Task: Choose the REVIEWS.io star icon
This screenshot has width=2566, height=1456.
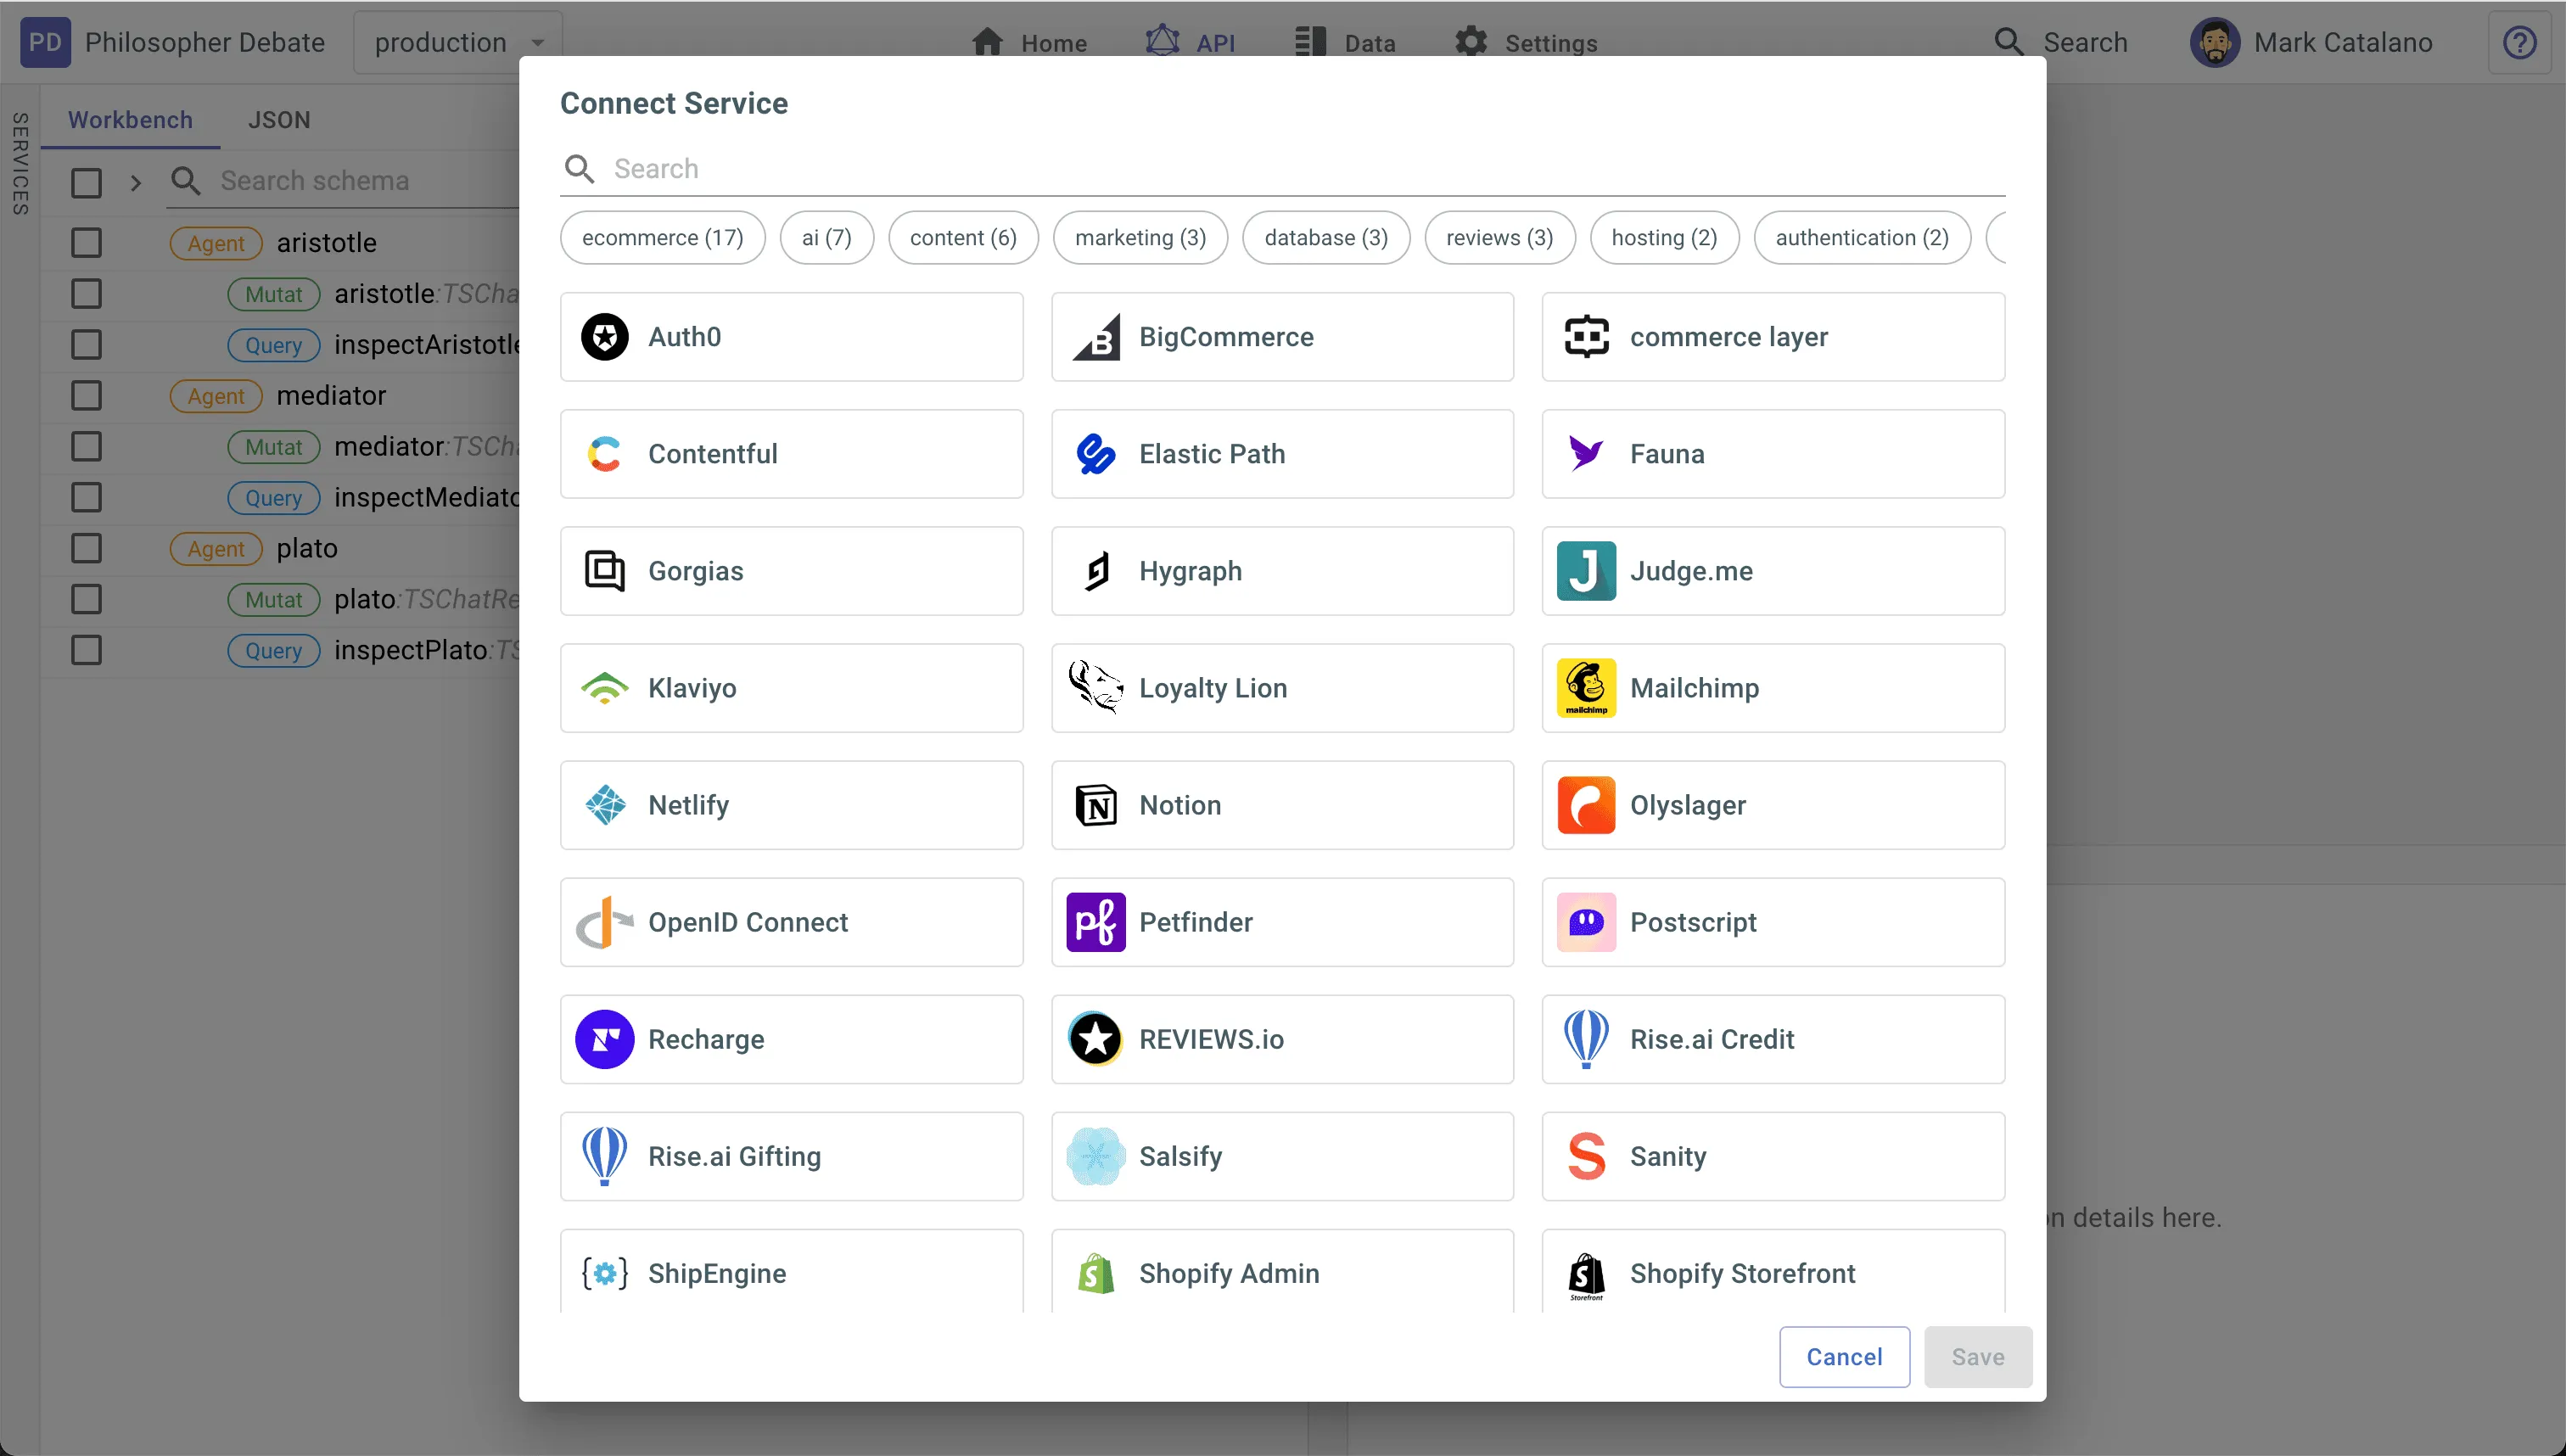Action: 1096,1039
